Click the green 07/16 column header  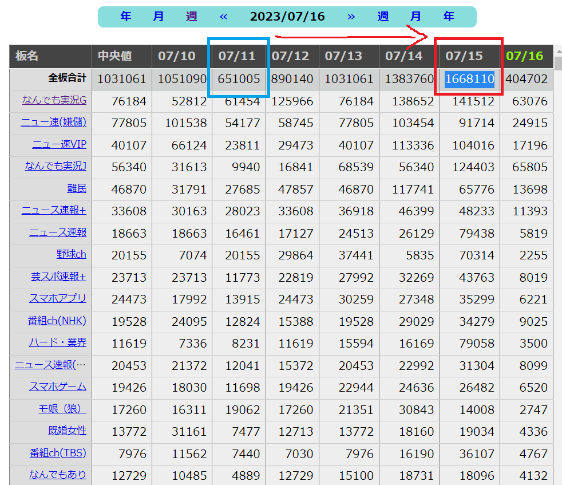[526, 57]
